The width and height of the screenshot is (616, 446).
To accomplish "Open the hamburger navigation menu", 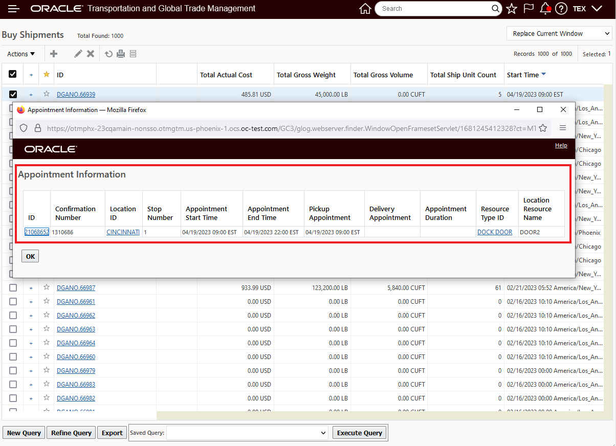I will pyautogui.click(x=14, y=9).
